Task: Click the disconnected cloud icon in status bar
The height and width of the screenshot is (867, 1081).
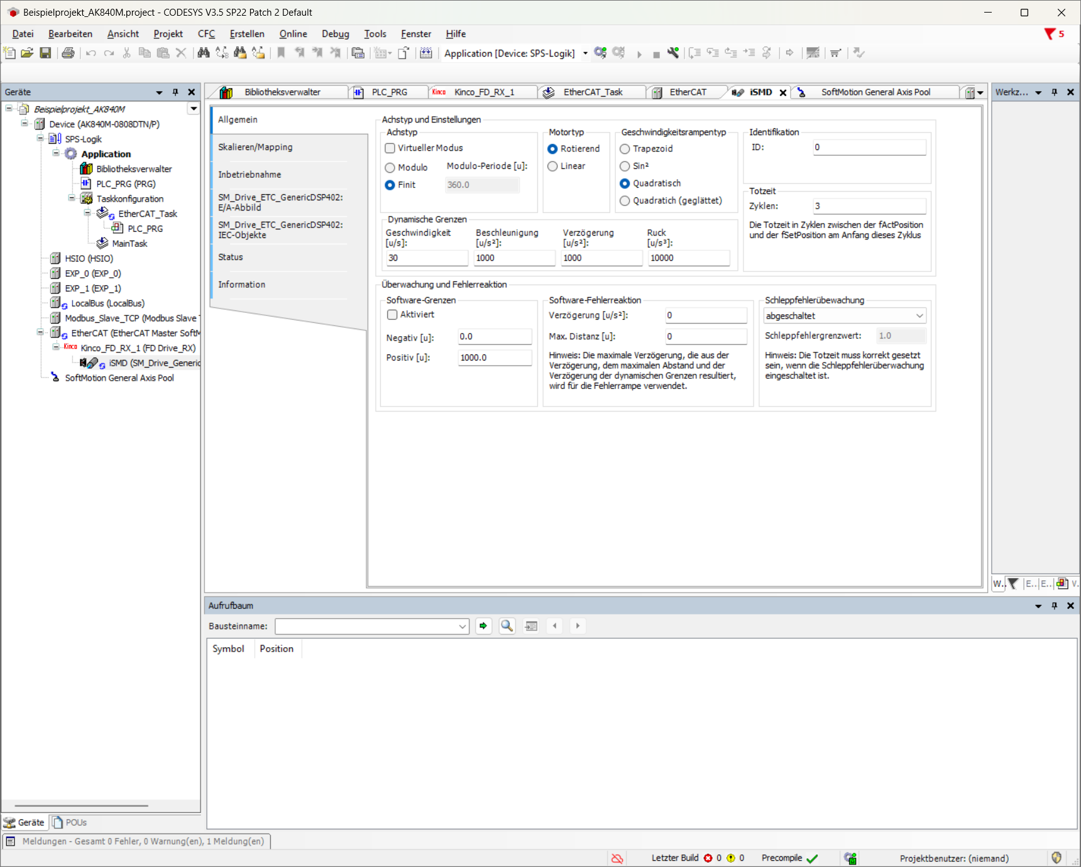Action: click(x=617, y=858)
